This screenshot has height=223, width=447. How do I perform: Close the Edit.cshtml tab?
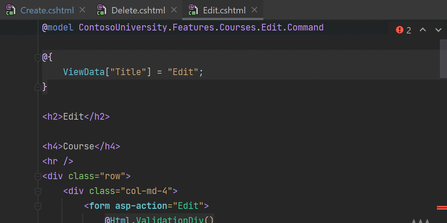254,10
